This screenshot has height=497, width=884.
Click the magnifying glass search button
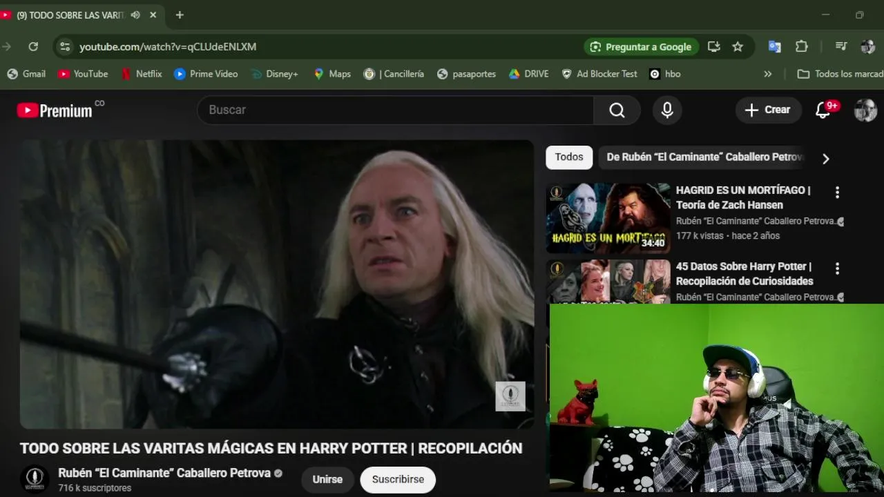[x=617, y=110]
